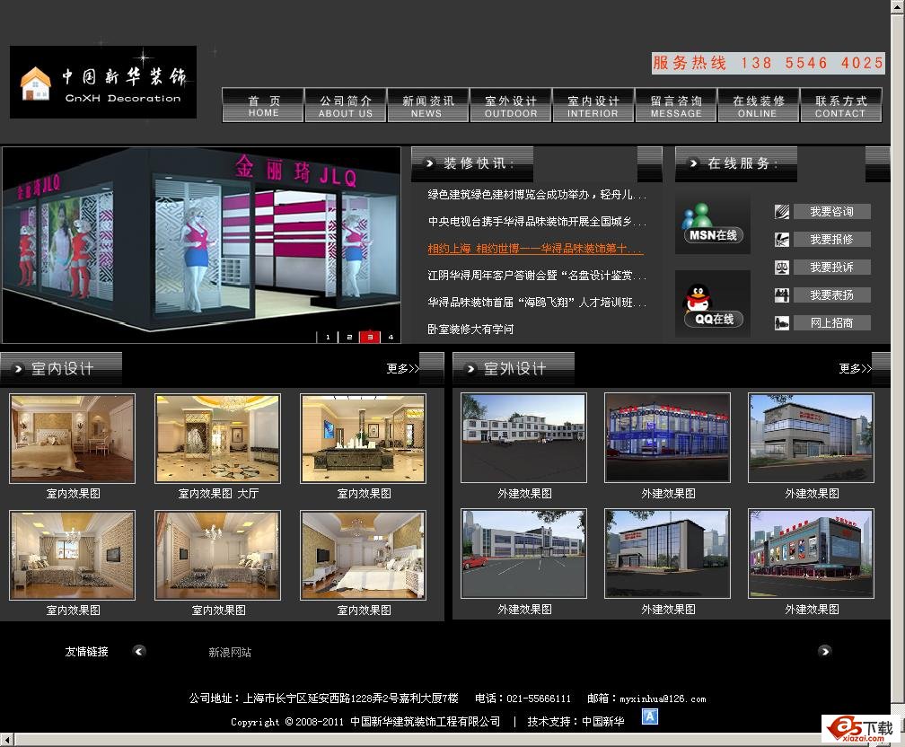Click the 服务热线 138 5546 4025 banner
The width and height of the screenshot is (905, 747).
click(x=769, y=63)
